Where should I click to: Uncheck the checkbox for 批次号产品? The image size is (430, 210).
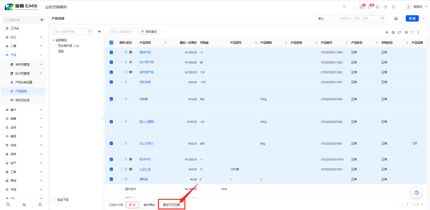click(x=111, y=62)
